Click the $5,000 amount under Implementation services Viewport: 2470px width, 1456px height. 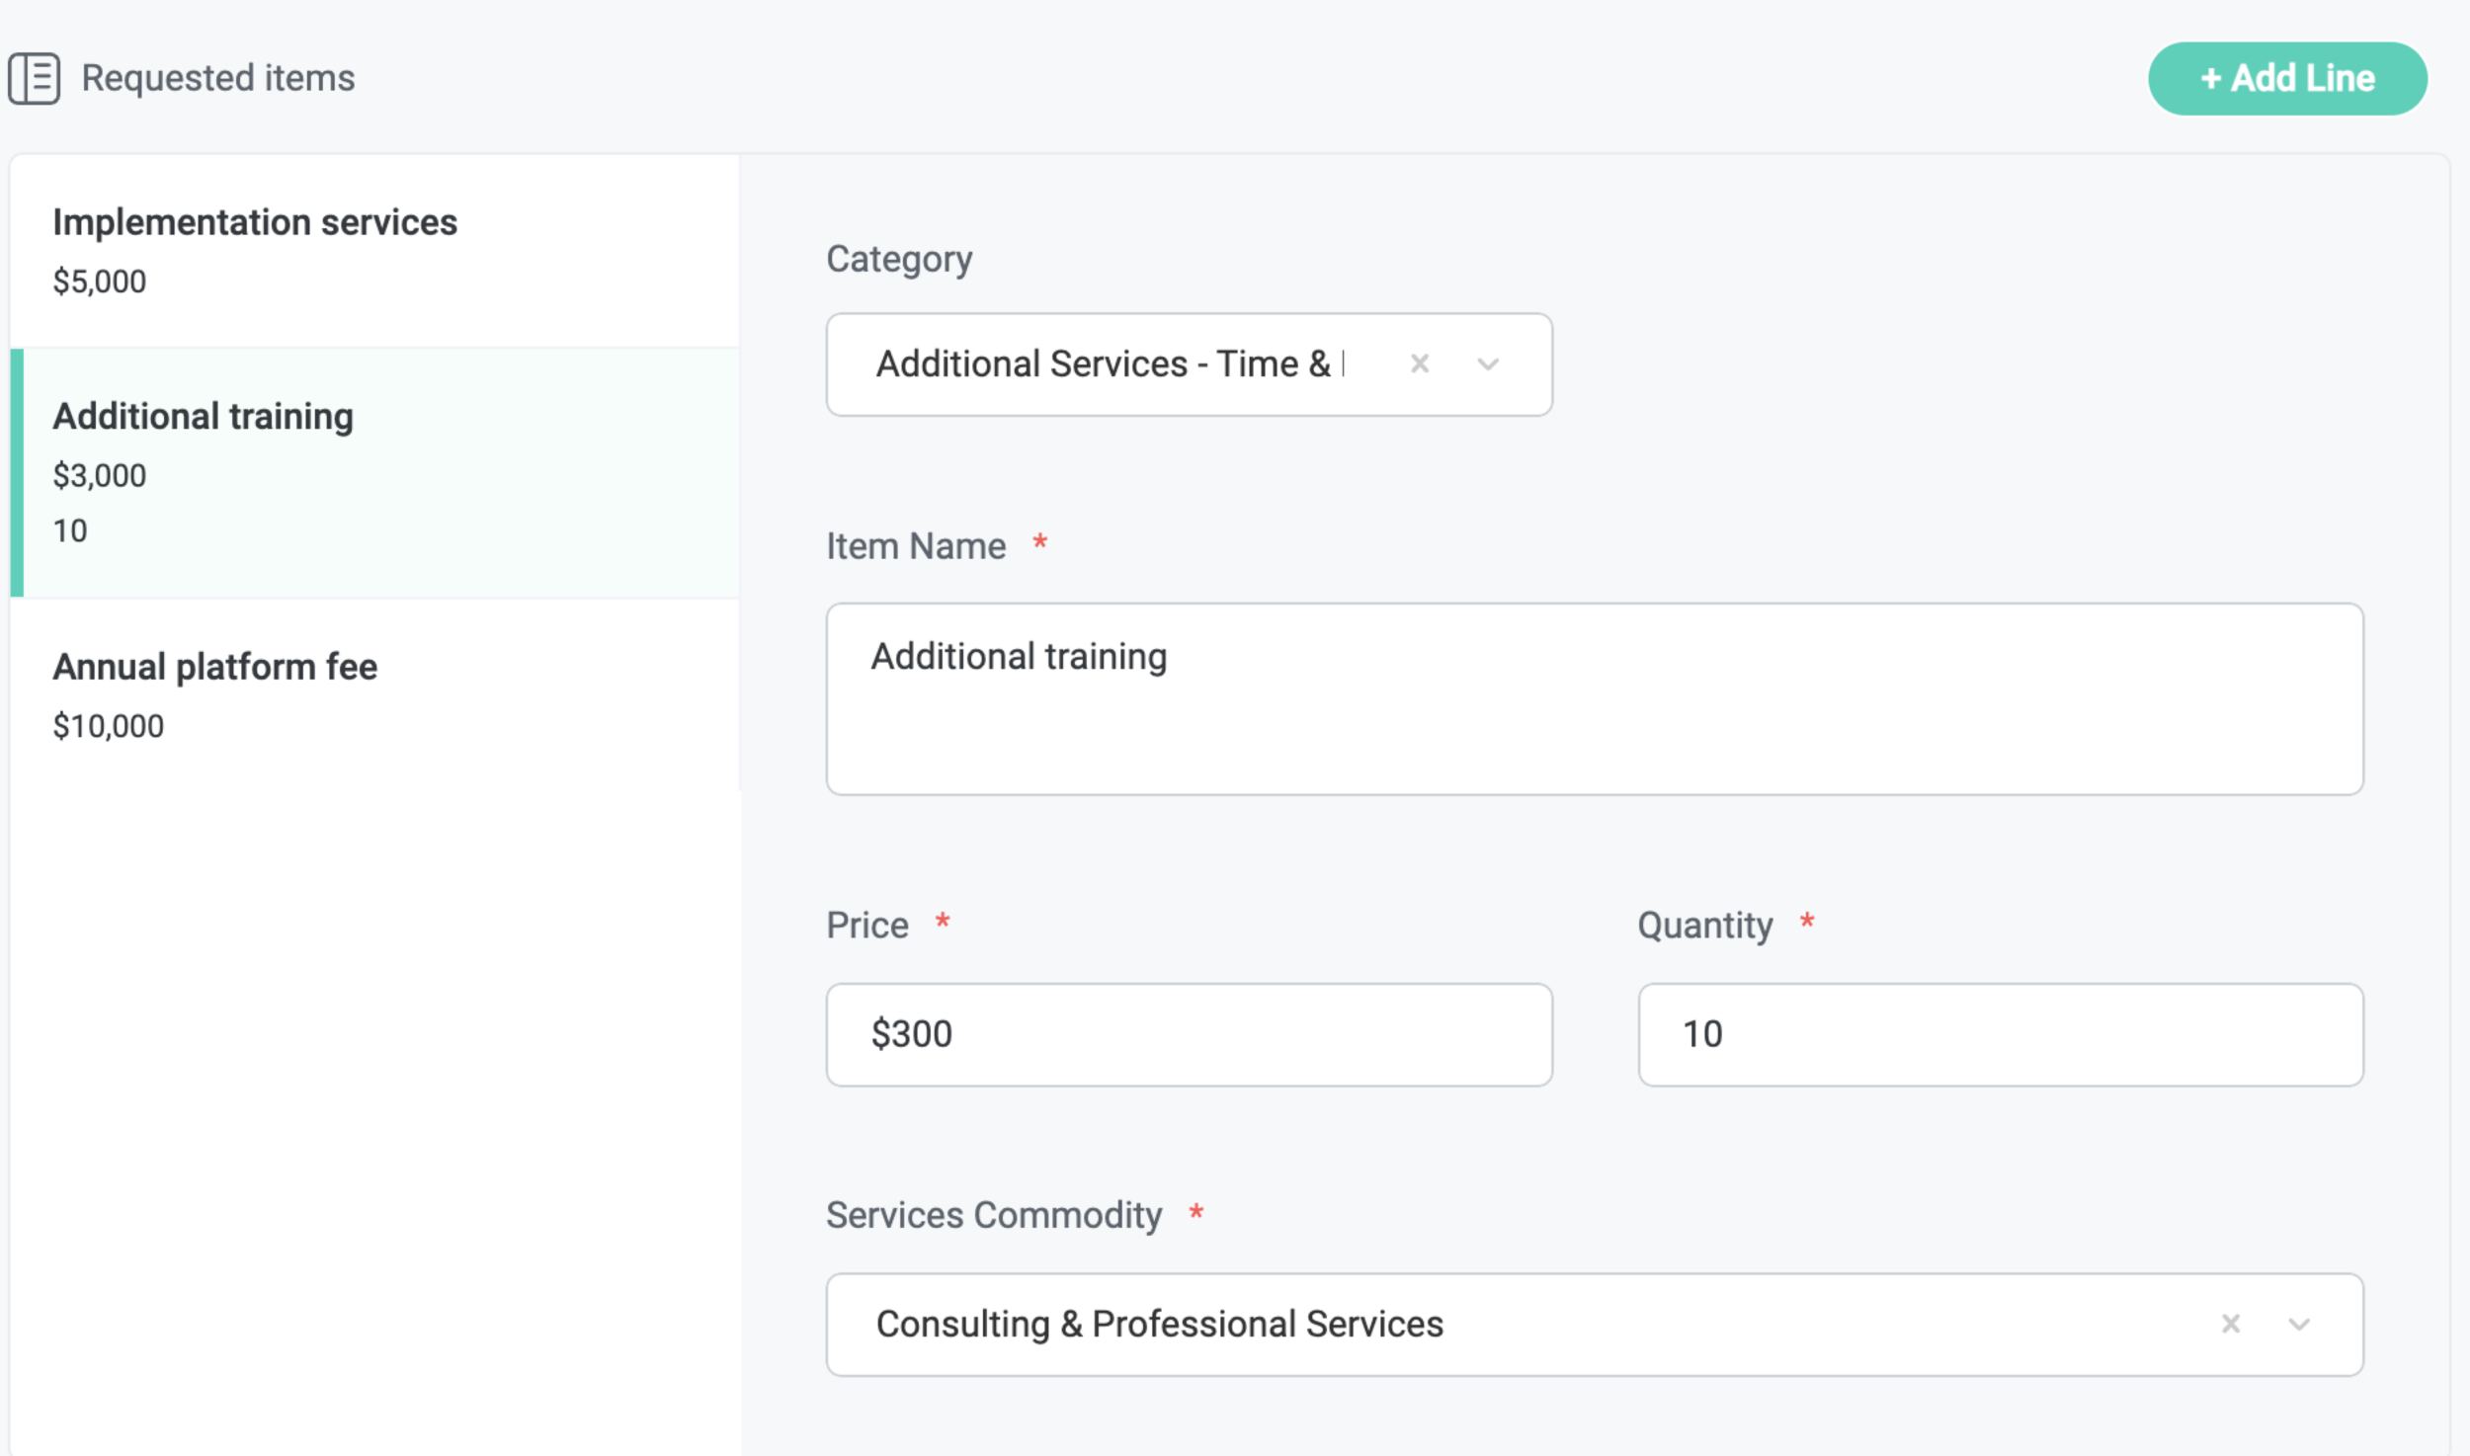pyautogui.click(x=100, y=283)
